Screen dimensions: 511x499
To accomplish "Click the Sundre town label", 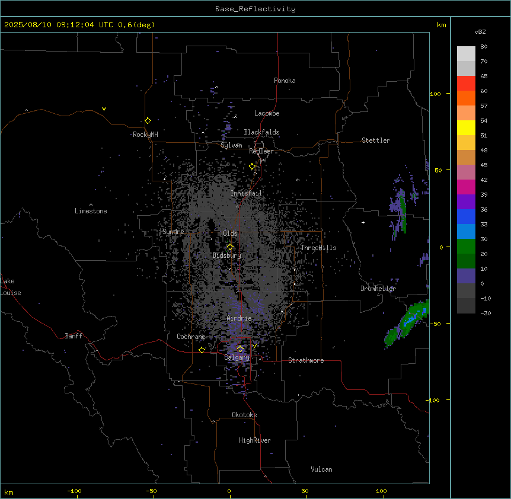I will pyautogui.click(x=173, y=232).
